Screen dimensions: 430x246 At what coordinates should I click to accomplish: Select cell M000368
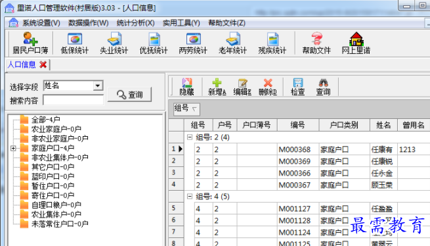(298, 149)
